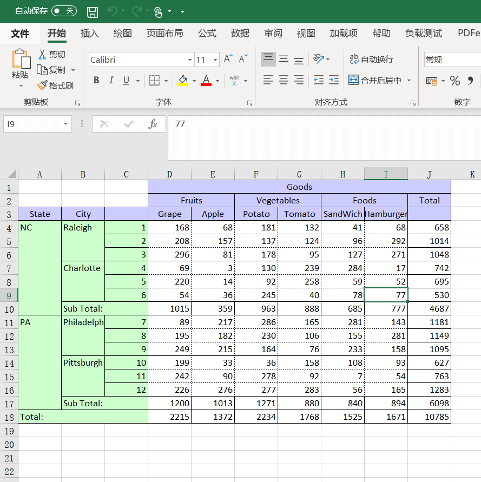Open the alignment settings dialog launcher

(x=413, y=103)
